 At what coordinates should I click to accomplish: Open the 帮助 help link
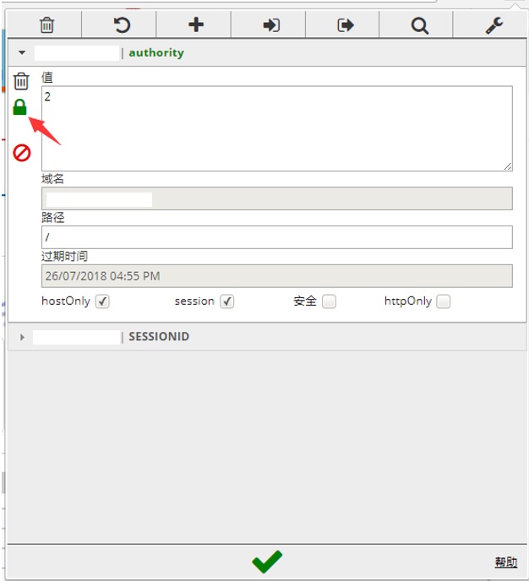tap(505, 562)
